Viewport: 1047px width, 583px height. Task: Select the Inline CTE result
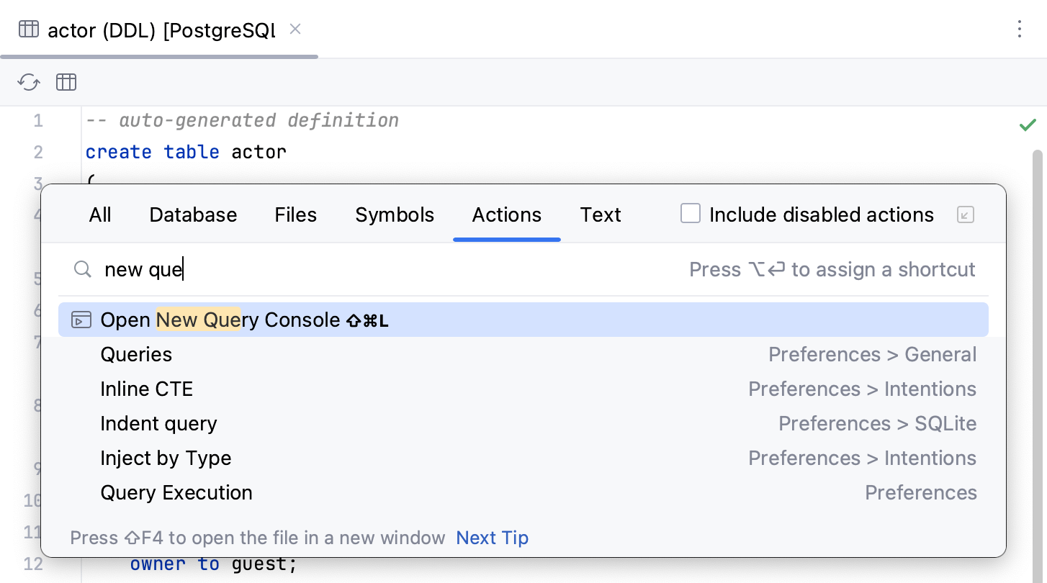coord(147,389)
